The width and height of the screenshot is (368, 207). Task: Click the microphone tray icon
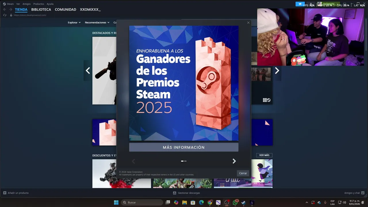(x=325, y=202)
